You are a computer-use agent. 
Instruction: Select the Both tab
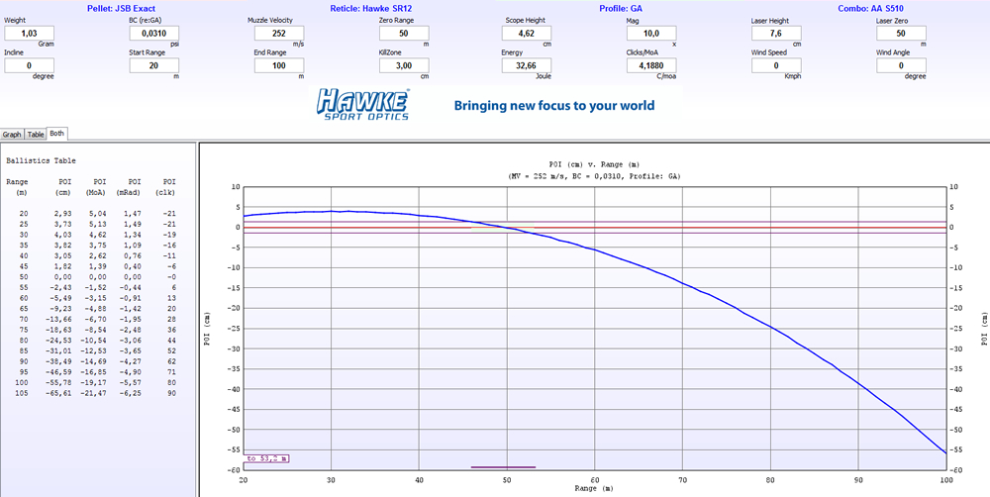(x=56, y=134)
